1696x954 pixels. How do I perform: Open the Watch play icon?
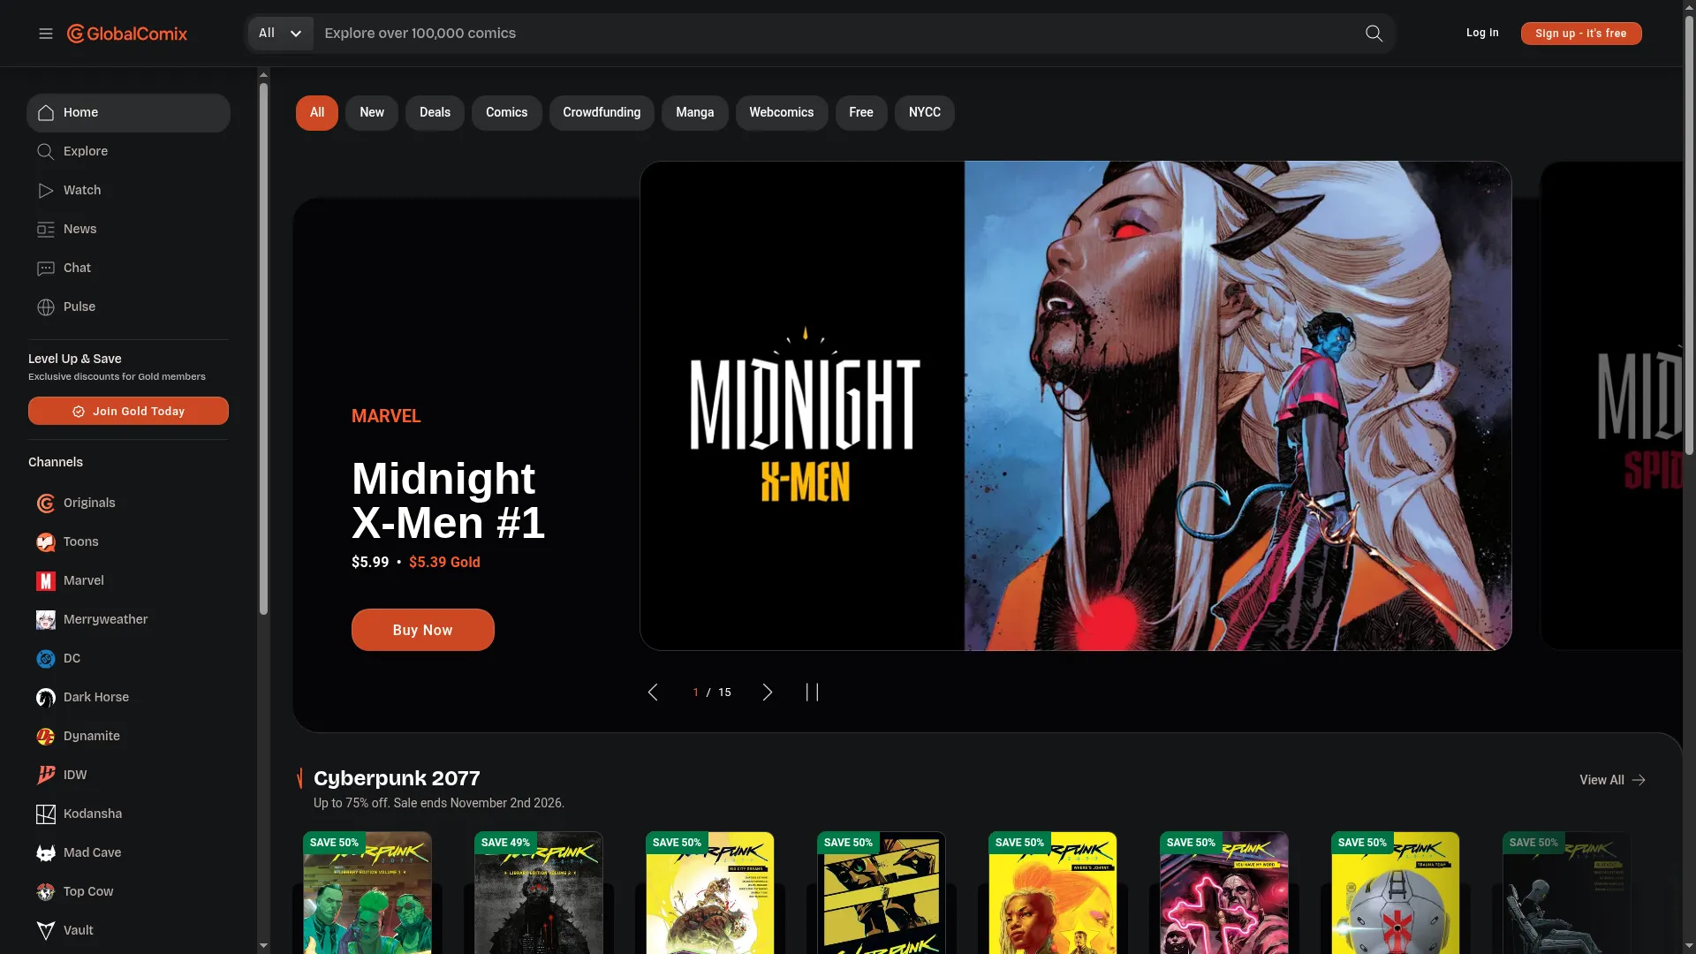tap(46, 190)
